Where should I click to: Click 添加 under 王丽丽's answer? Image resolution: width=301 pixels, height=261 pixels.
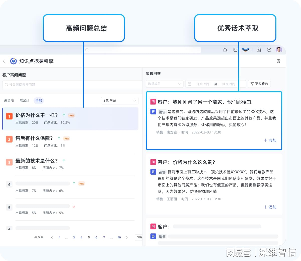[270, 207]
